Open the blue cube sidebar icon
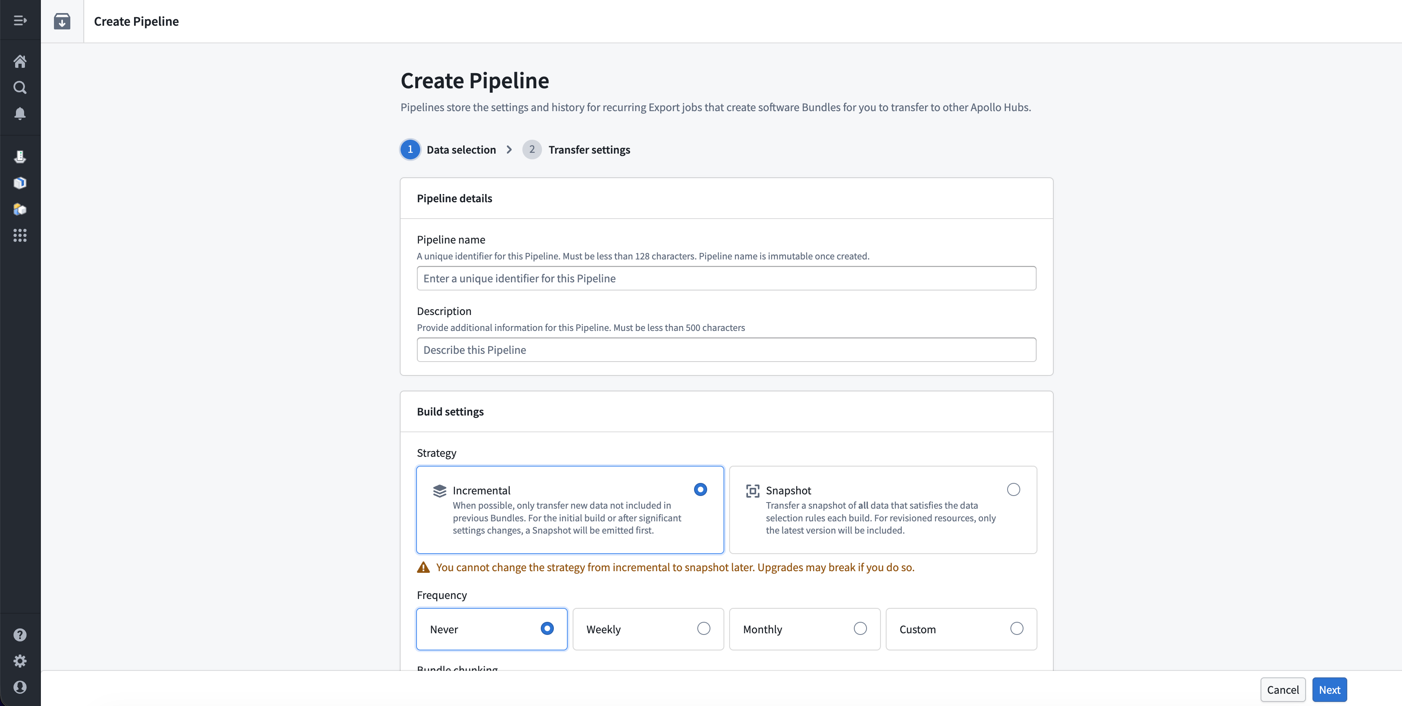 click(x=20, y=183)
